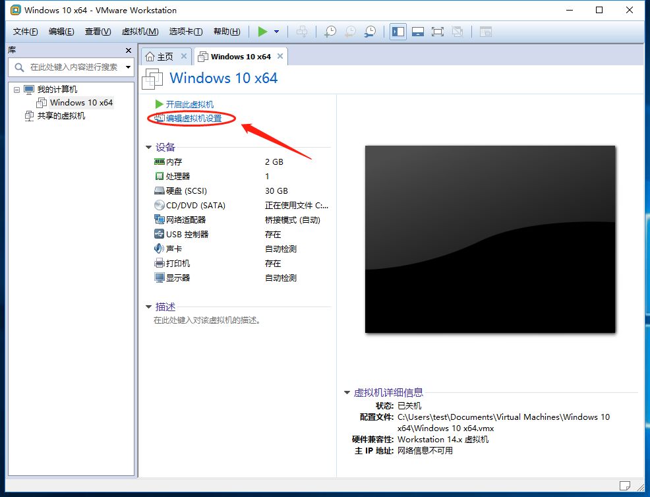Select 共享的虚拟机 in the library tree
The height and width of the screenshot is (497, 650).
tap(61, 115)
